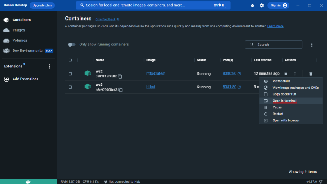Click the 12 minutes ago cell
Image resolution: width=327 pixels, height=184 pixels.
click(x=267, y=74)
